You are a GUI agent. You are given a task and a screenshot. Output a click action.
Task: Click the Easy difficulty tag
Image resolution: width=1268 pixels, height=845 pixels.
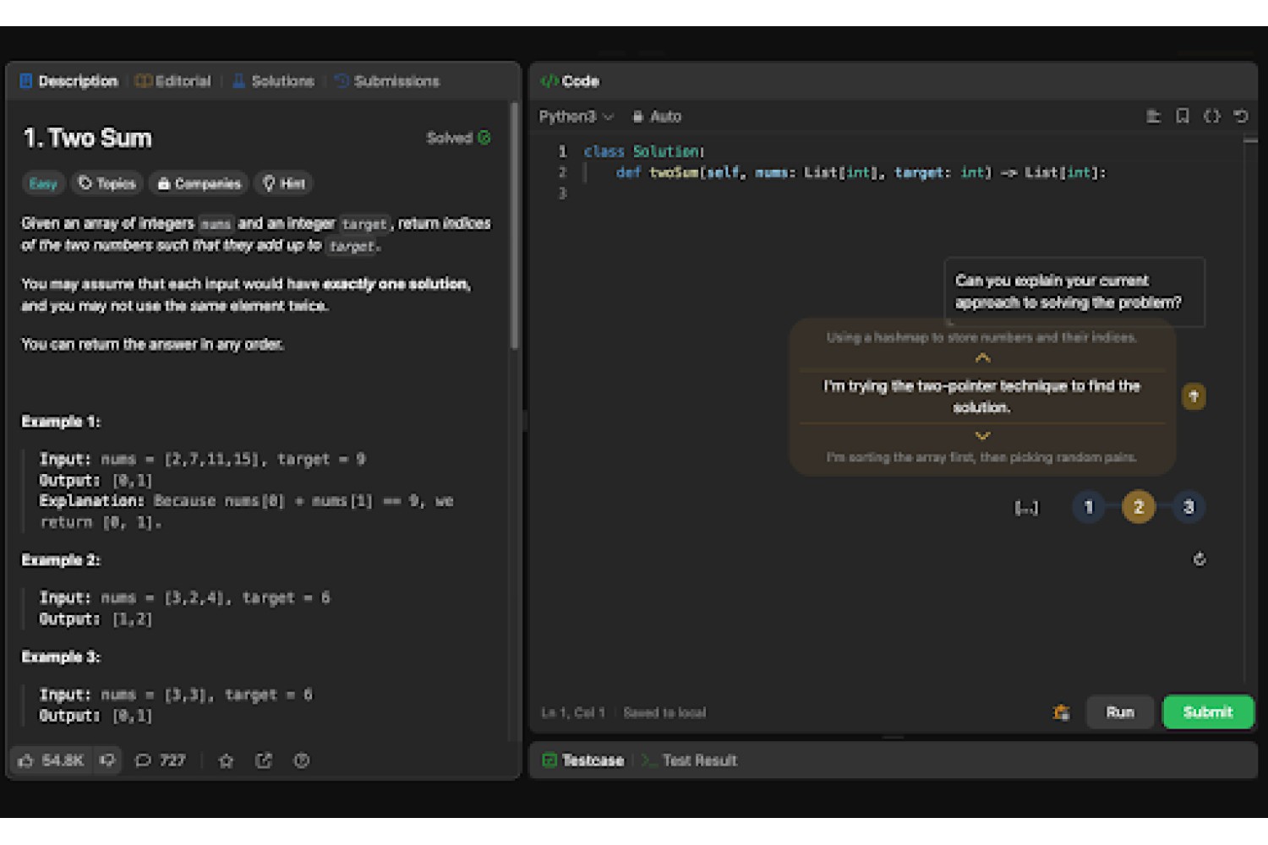pyautogui.click(x=42, y=183)
